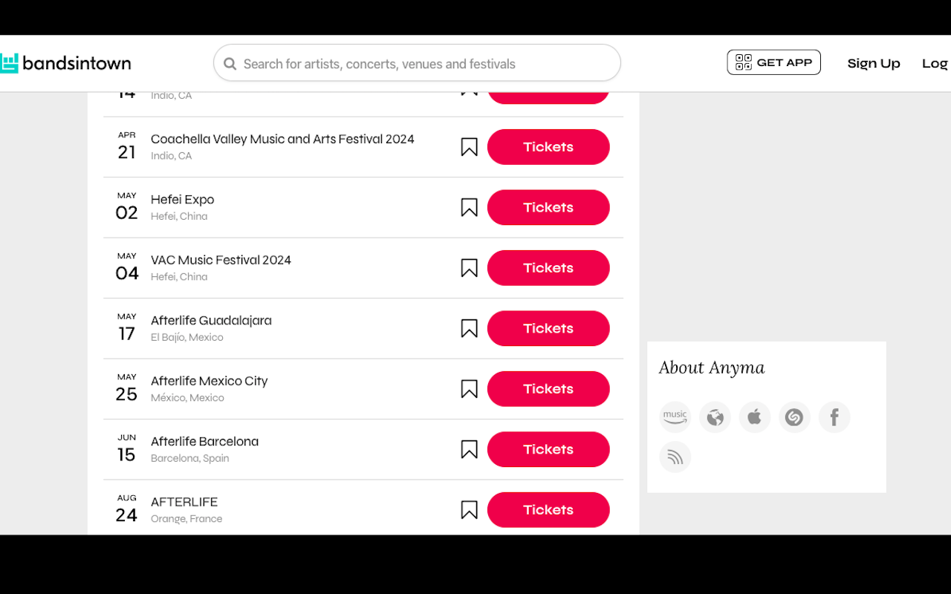The image size is (951, 594).
Task: Click the AUG 24 date label
Action: [127, 509]
